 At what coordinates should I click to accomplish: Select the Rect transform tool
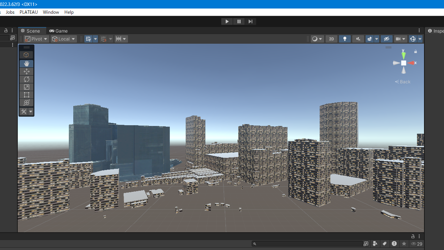pos(26,95)
